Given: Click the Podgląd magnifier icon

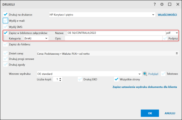Looking at the screenshot, I should [x=145, y=74].
